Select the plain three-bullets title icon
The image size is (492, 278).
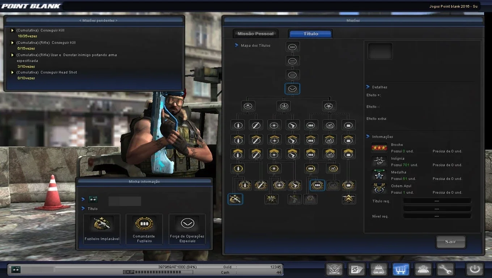tap(311, 125)
